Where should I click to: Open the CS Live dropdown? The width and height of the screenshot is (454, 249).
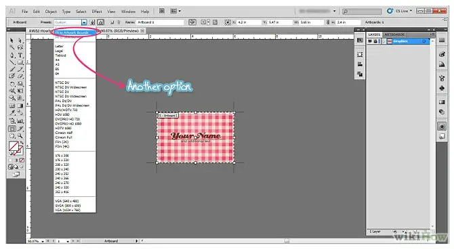(x=403, y=11)
